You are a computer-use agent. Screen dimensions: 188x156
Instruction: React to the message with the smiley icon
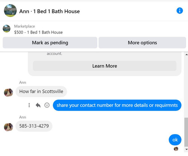tap(47, 105)
